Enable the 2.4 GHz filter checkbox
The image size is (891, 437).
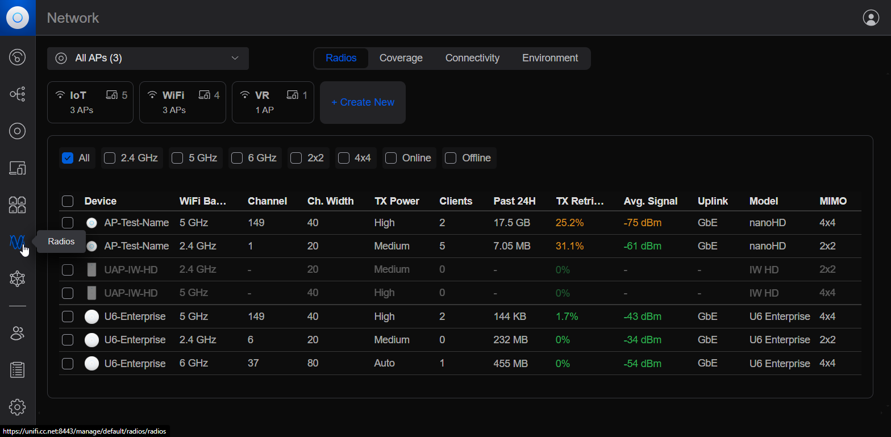tap(110, 158)
